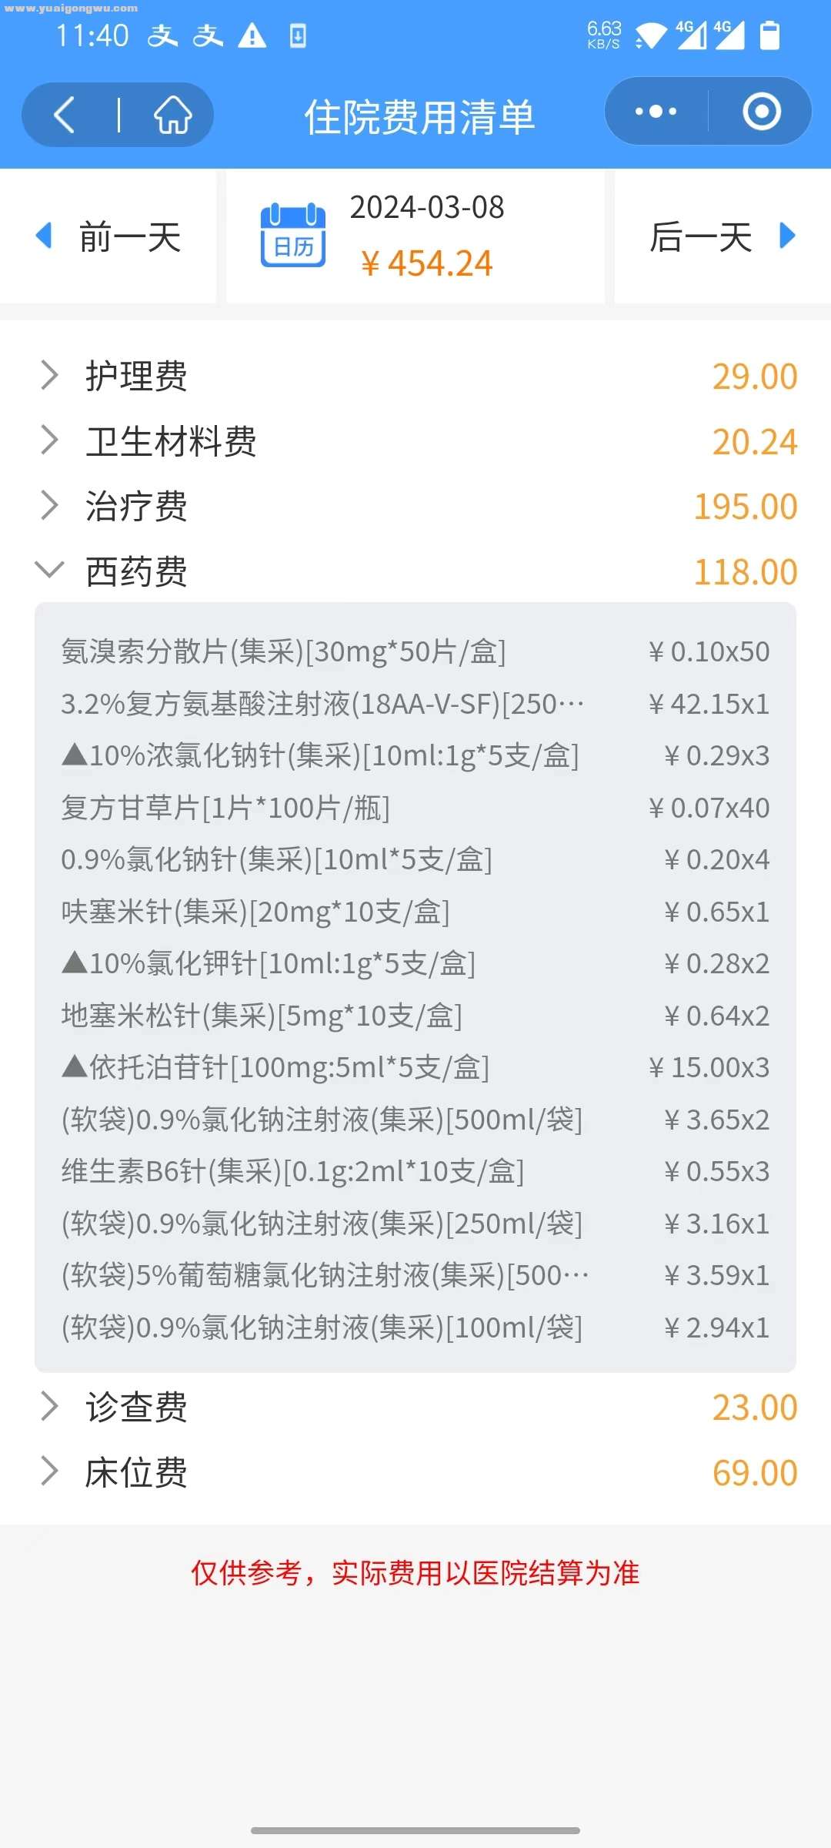
Task: Go to home via house icon
Action: [172, 115]
